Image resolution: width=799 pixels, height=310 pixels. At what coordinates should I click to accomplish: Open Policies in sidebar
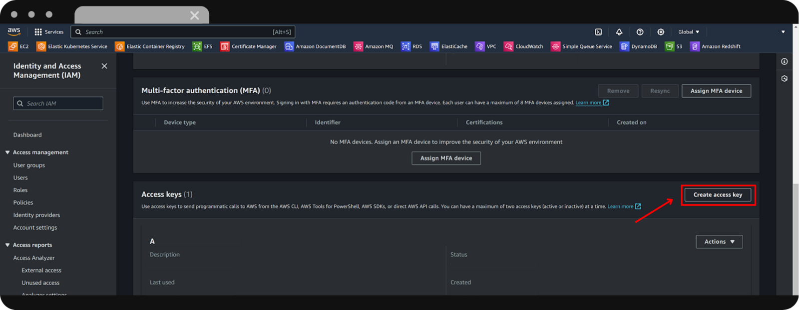click(x=23, y=203)
